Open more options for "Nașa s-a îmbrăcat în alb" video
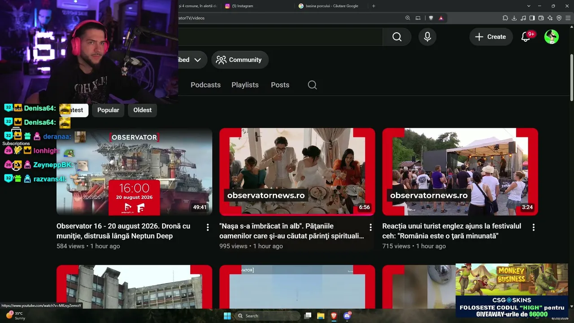This screenshot has width=574, height=323. click(x=370, y=227)
